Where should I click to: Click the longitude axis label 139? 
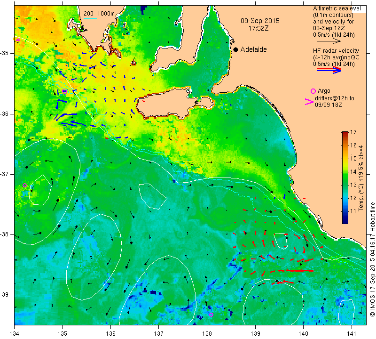(x=255, y=334)
